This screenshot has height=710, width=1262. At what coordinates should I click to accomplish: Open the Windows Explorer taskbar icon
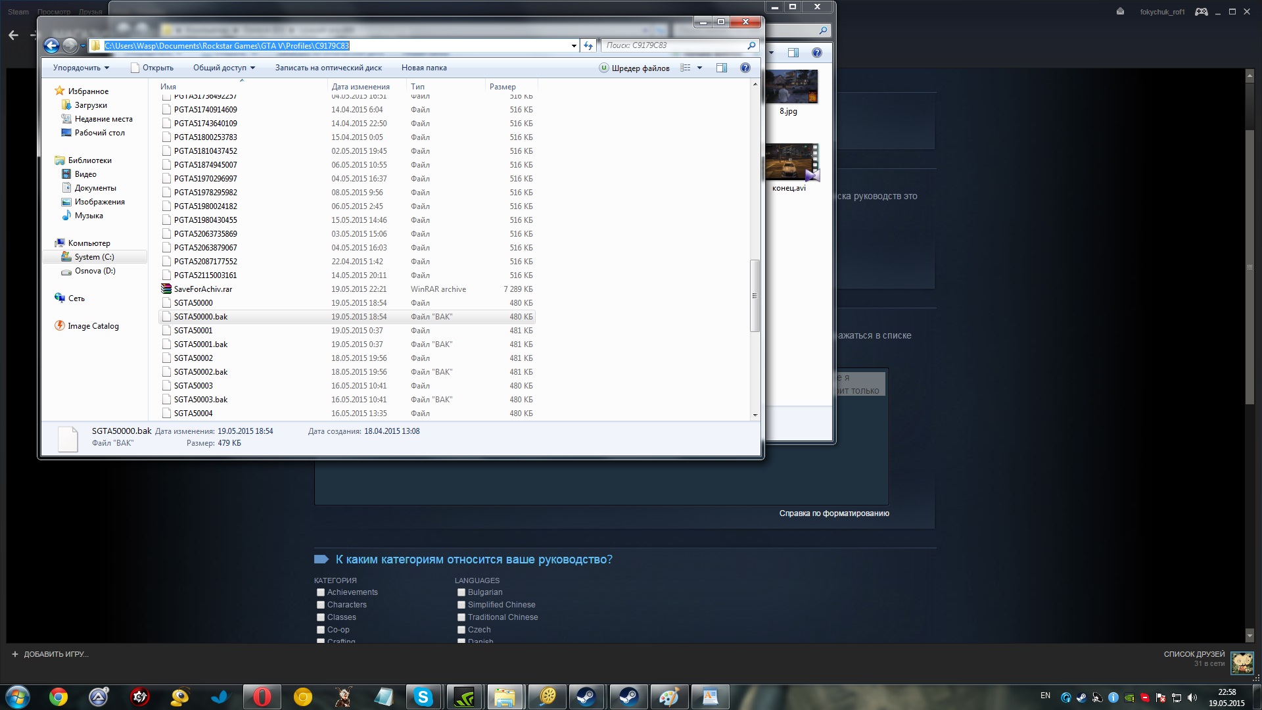tap(504, 697)
